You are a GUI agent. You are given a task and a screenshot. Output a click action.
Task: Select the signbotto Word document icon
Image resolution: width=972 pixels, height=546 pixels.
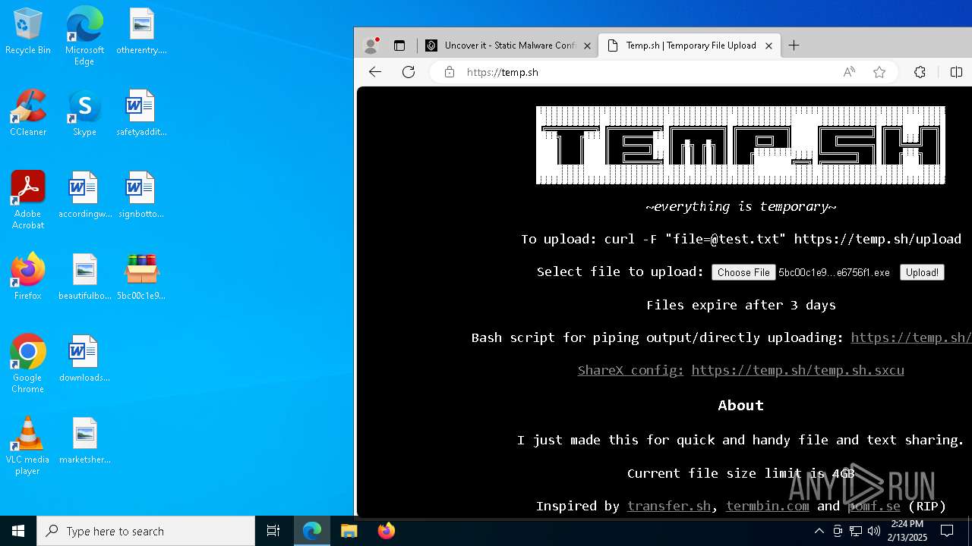coord(141,196)
